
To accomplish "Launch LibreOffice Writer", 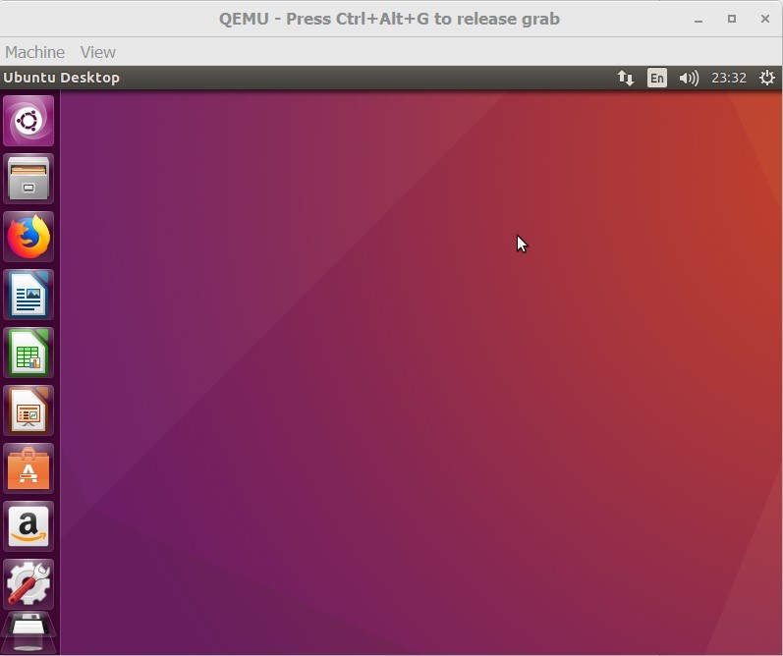I will point(28,295).
